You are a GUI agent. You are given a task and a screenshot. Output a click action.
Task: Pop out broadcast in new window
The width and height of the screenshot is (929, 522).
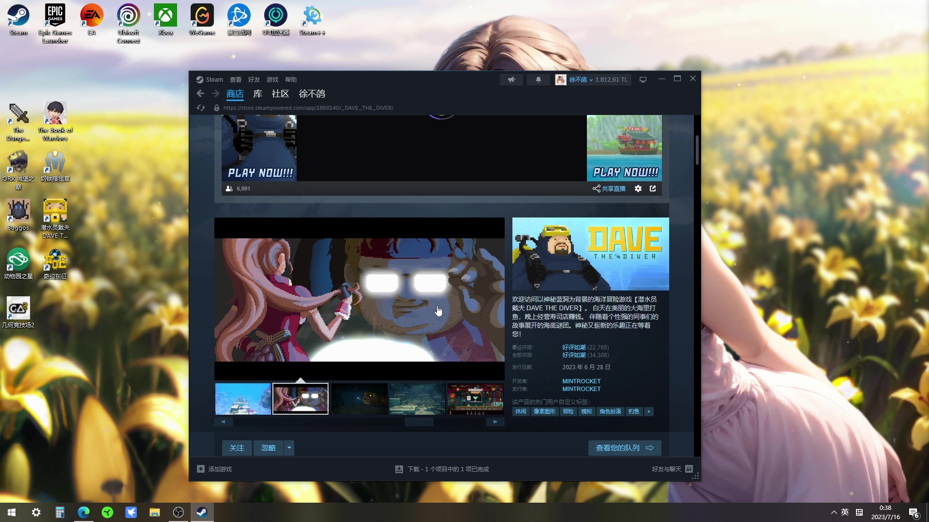(x=653, y=188)
